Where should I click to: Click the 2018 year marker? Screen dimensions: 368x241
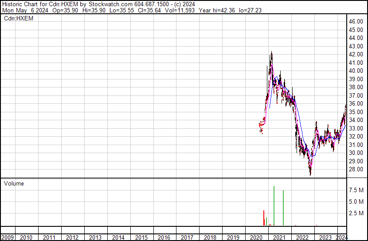point(210,238)
